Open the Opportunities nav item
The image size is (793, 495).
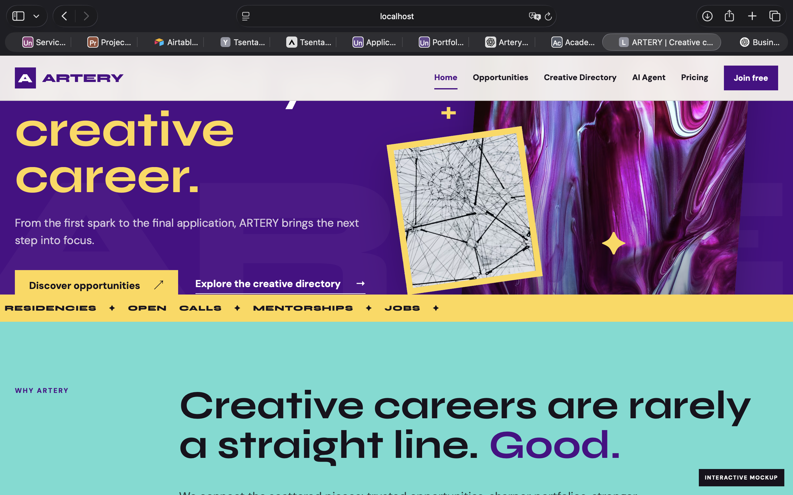click(500, 78)
